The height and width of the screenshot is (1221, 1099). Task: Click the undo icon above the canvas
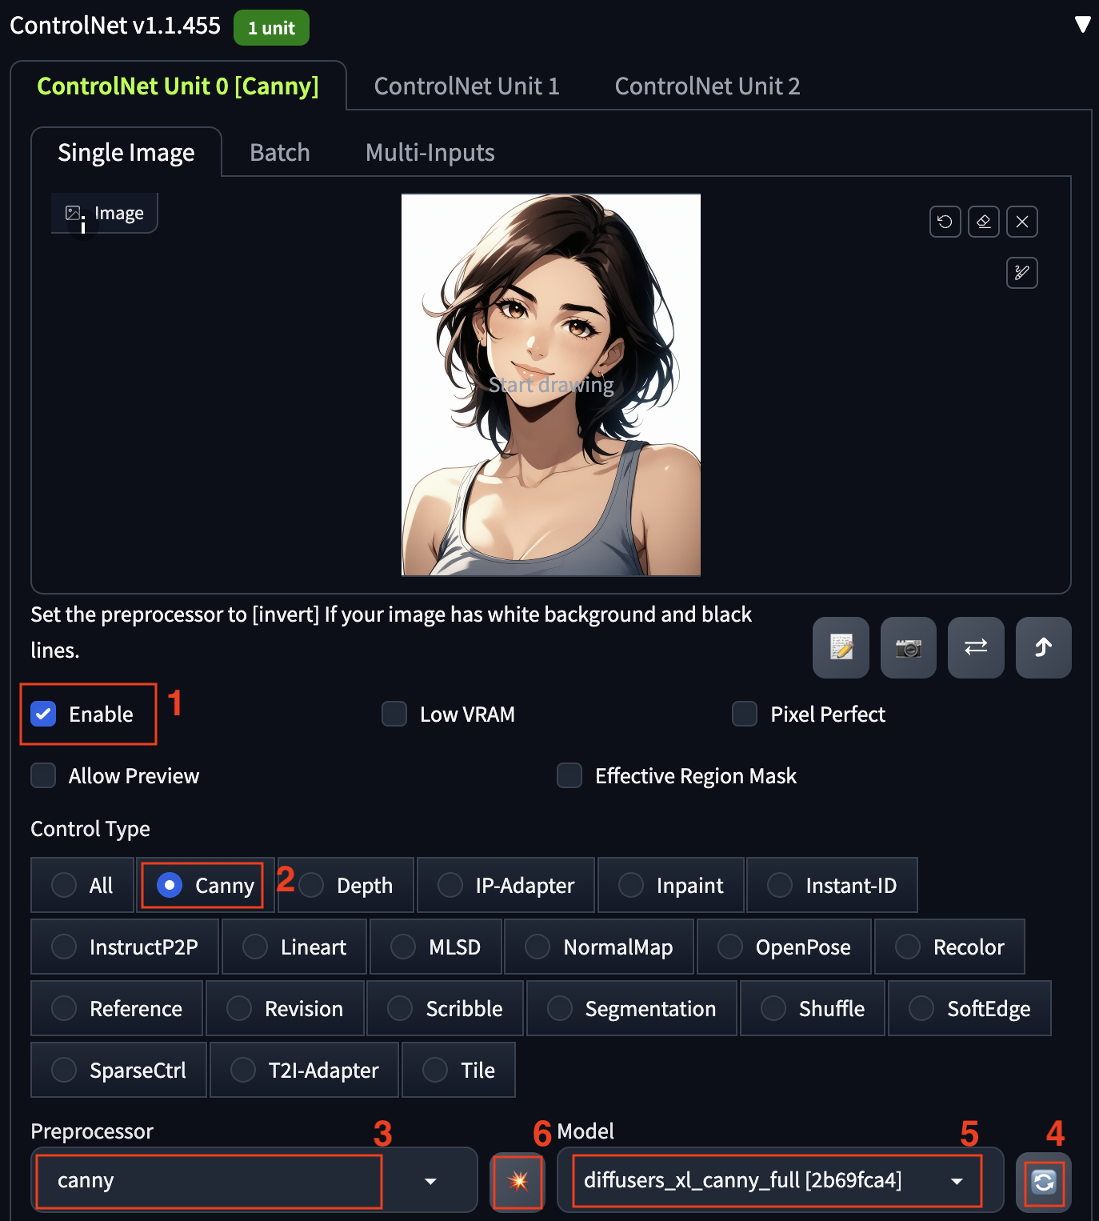coord(945,222)
